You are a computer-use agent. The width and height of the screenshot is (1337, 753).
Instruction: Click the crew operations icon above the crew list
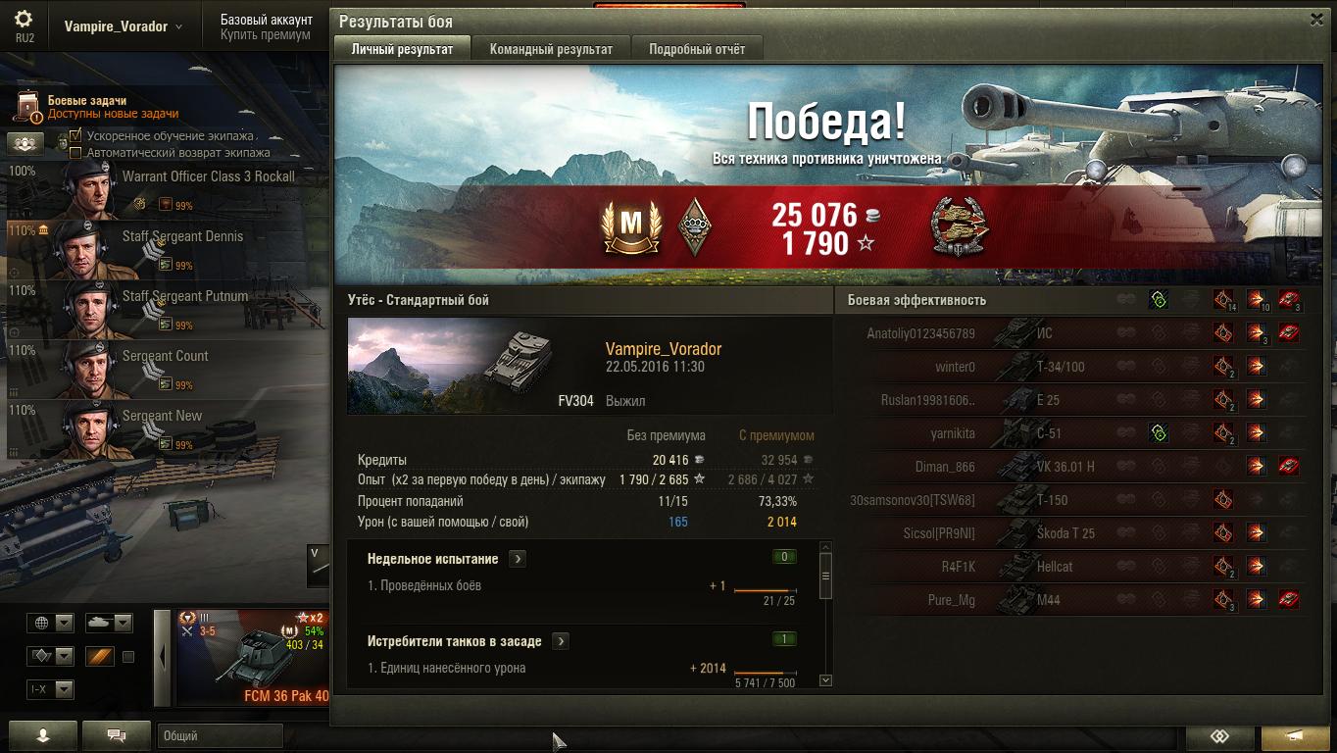coord(25,143)
